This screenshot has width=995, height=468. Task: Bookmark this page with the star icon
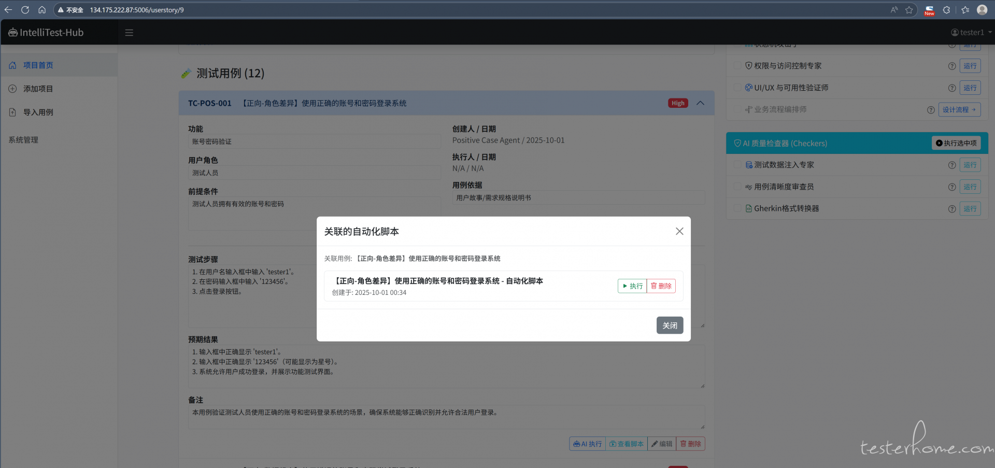point(909,10)
